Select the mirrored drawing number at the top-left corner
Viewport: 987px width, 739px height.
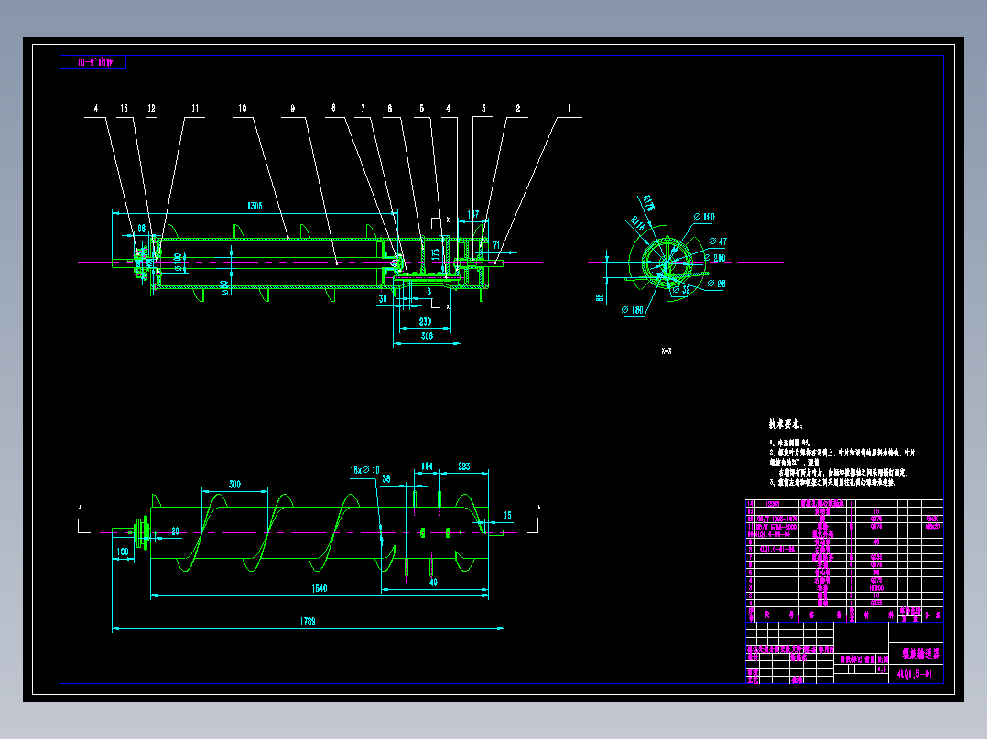(x=95, y=62)
